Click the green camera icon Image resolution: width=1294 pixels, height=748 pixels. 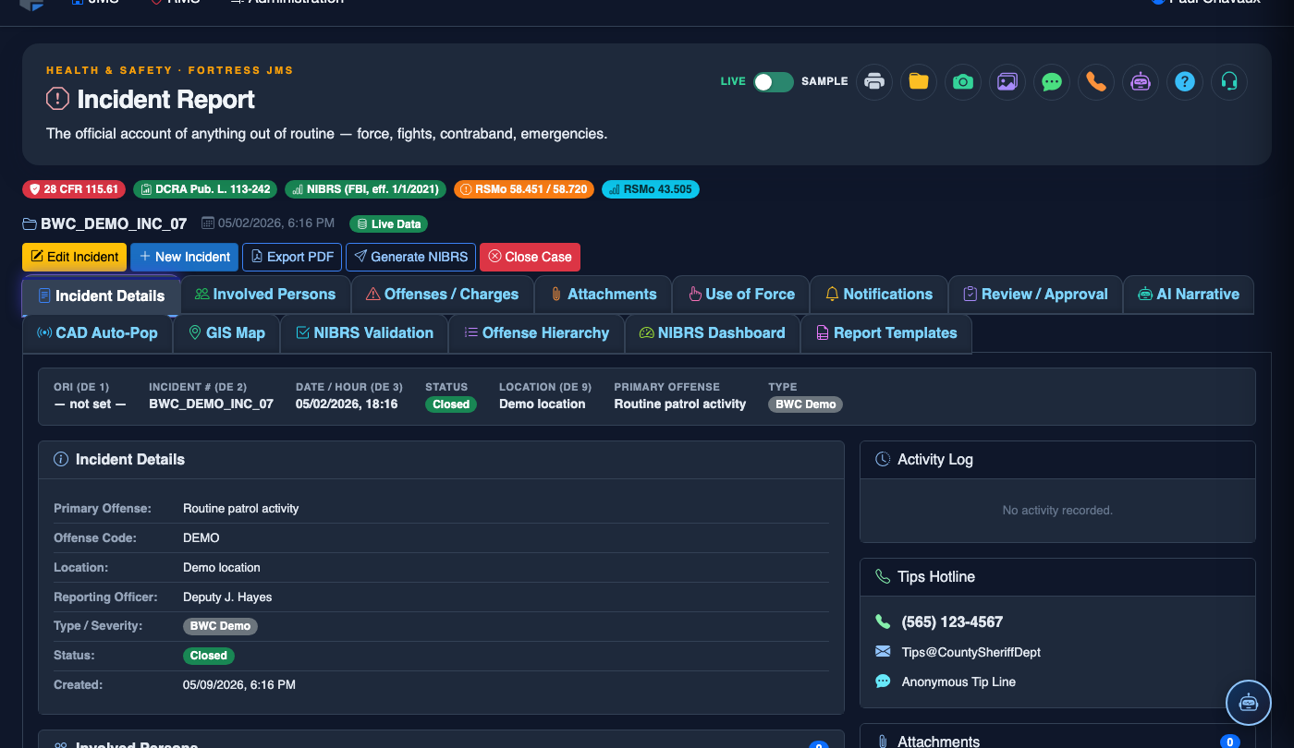pyautogui.click(x=963, y=81)
